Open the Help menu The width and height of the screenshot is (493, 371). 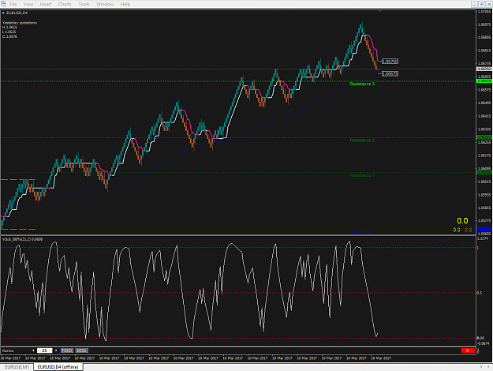pyautogui.click(x=125, y=4)
